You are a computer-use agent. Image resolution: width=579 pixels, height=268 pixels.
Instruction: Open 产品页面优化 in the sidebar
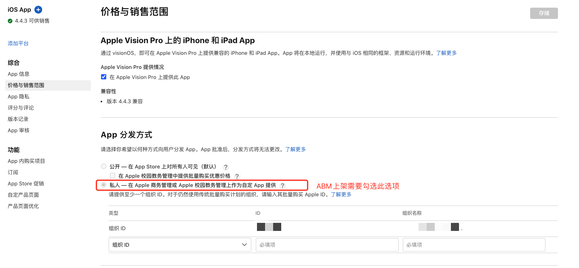[x=23, y=206]
